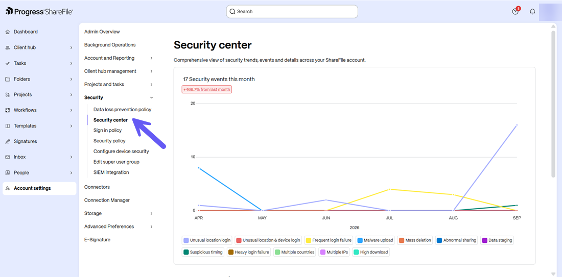Viewport: 562px width, 277px height.
Task: Click the People icon in sidebar
Action: pyautogui.click(x=8, y=173)
